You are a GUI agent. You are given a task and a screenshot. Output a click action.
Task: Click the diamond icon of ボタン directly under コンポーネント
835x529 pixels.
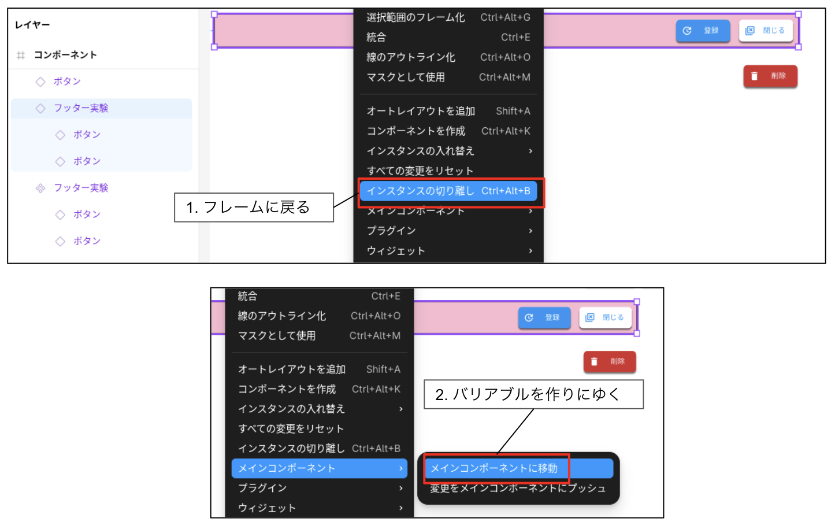tap(40, 82)
